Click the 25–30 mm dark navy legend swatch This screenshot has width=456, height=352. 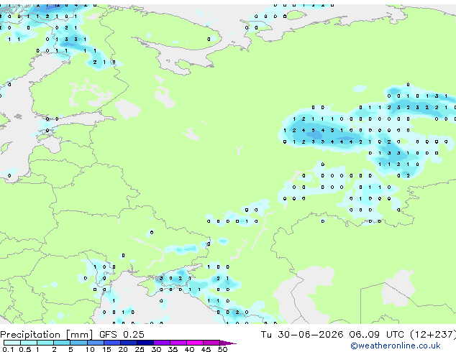point(145,343)
